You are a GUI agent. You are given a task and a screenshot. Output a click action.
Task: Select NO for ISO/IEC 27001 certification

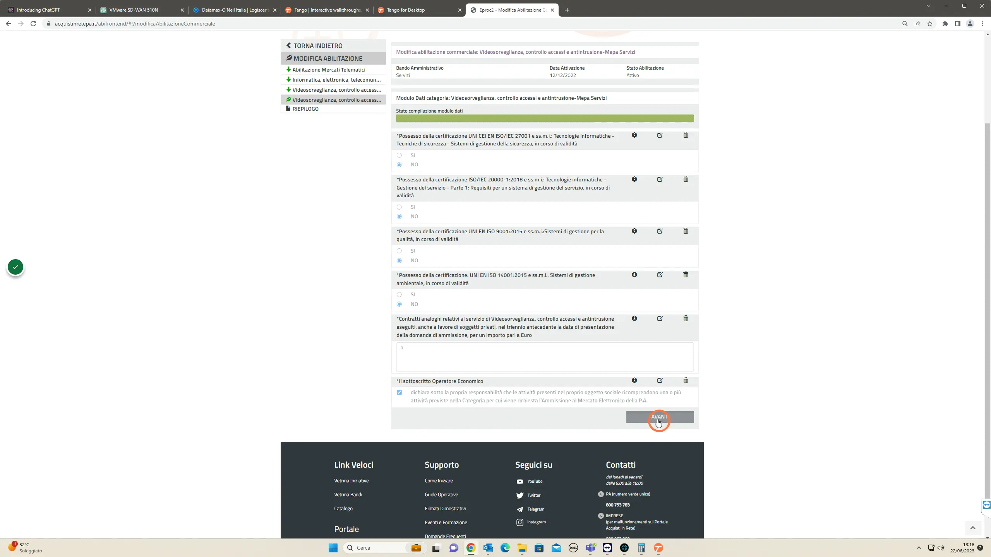pyautogui.click(x=399, y=165)
